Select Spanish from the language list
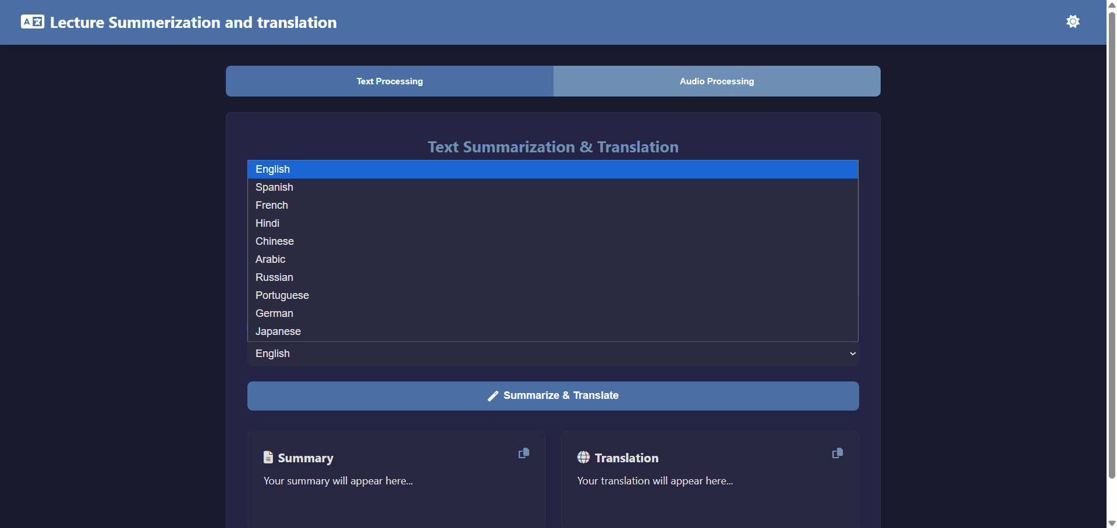1117x528 pixels. click(x=274, y=187)
